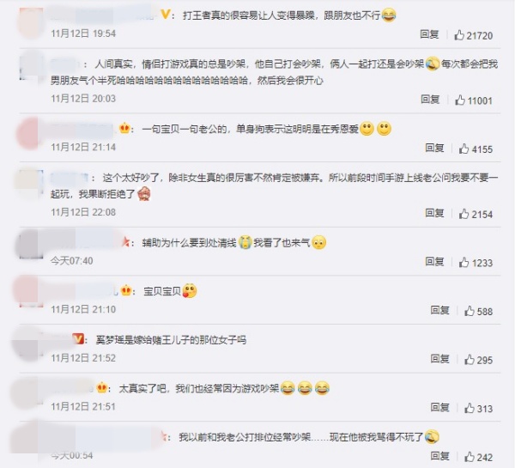Open avatar of the 宝贝宝贝 commenter
Screen dimensions: 515x468
(x=30, y=292)
